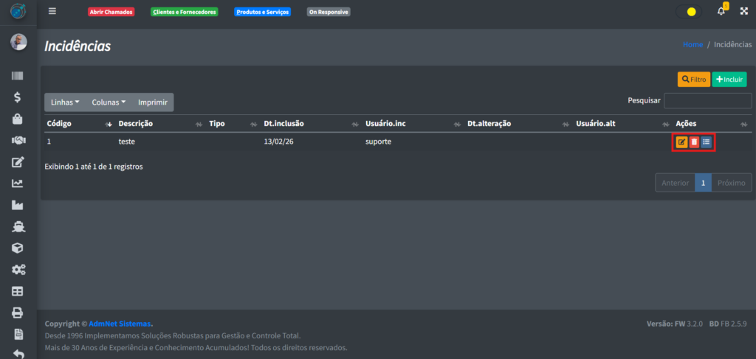The width and height of the screenshot is (756, 359).
Task: Click the Incluir button
Action: 729,79
